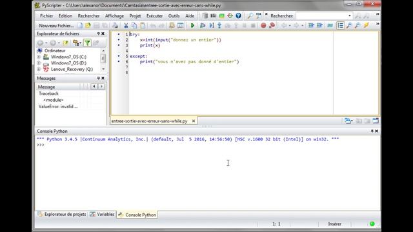Open the Edition menu
The height and width of the screenshot is (232, 413).
pyautogui.click(x=65, y=15)
